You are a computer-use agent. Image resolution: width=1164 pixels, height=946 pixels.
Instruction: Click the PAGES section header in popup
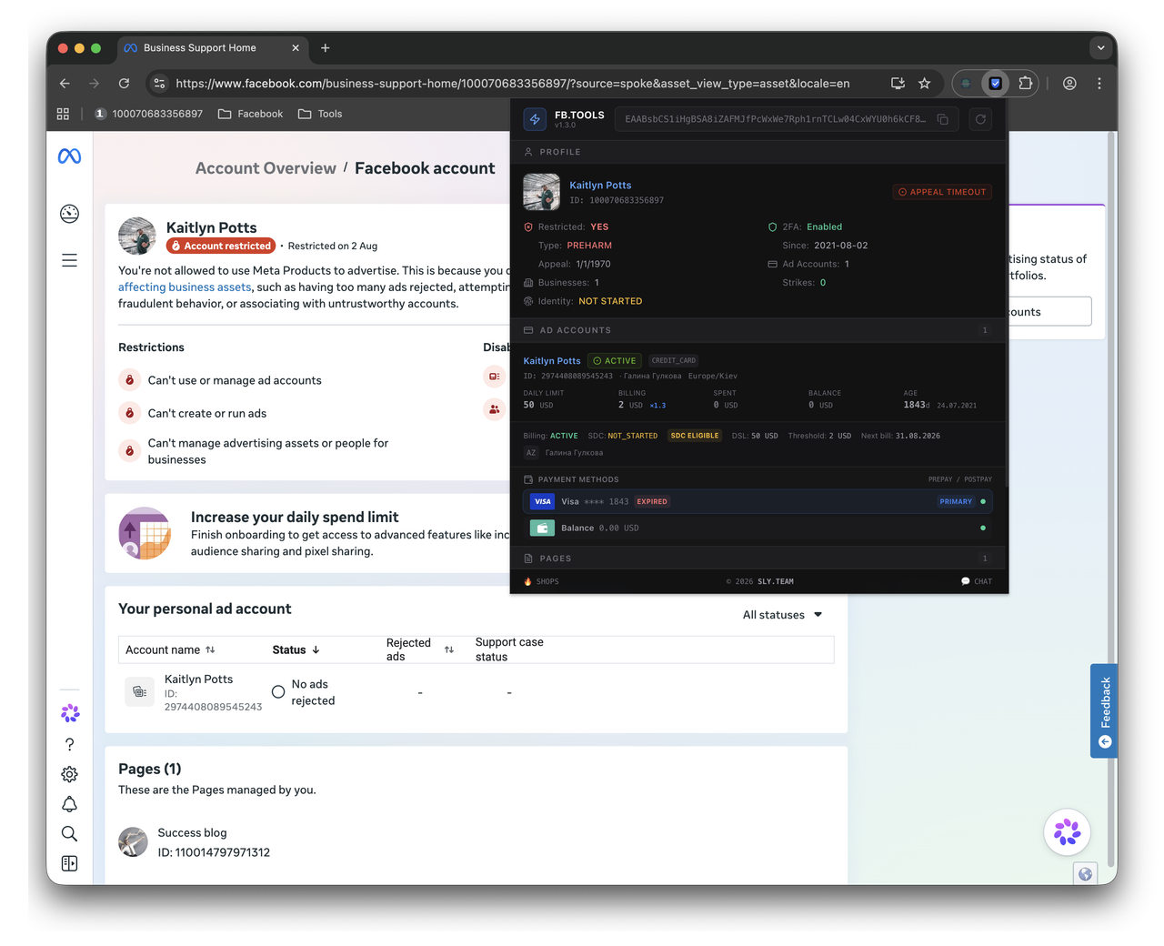click(759, 559)
